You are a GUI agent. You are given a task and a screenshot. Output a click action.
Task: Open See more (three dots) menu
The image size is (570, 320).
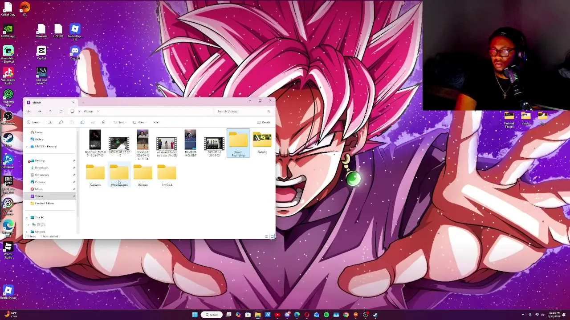[156, 122]
